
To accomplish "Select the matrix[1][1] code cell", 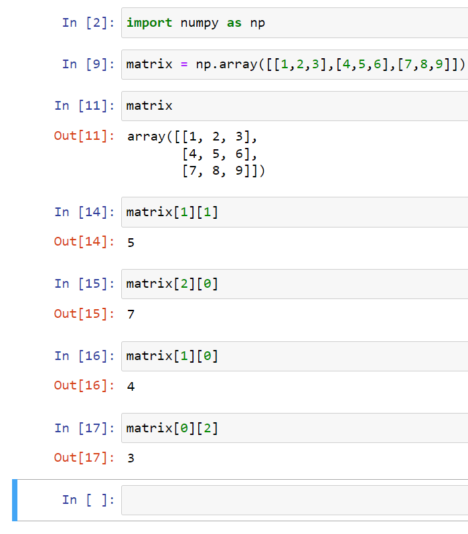I will tap(295, 212).
